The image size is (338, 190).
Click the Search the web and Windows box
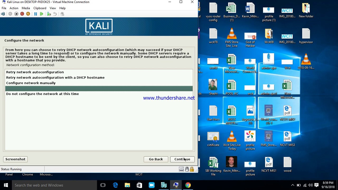point(55,185)
